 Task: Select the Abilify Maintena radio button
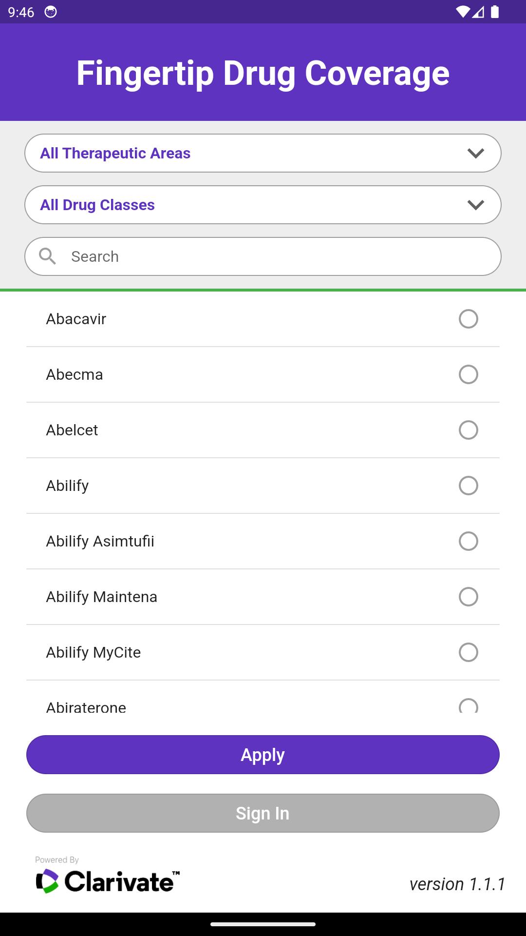pos(469,597)
